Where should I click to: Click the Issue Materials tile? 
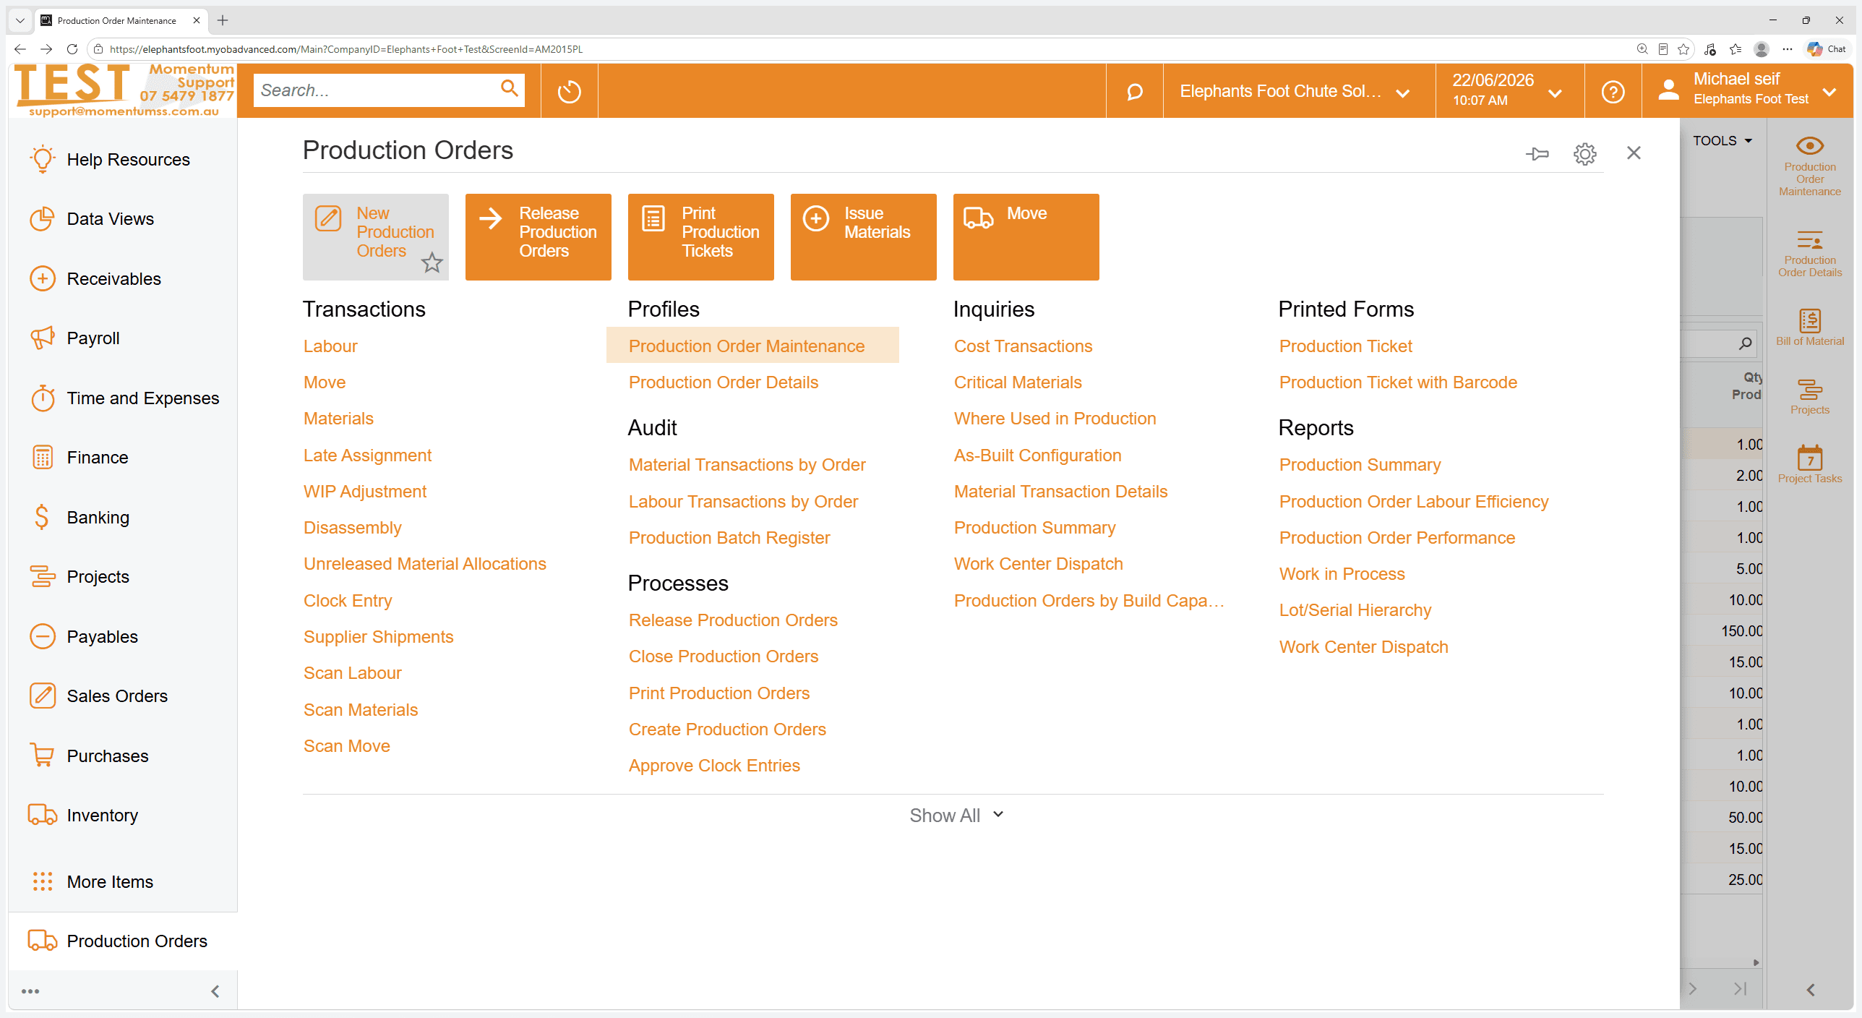pyautogui.click(x=864, y=237)
